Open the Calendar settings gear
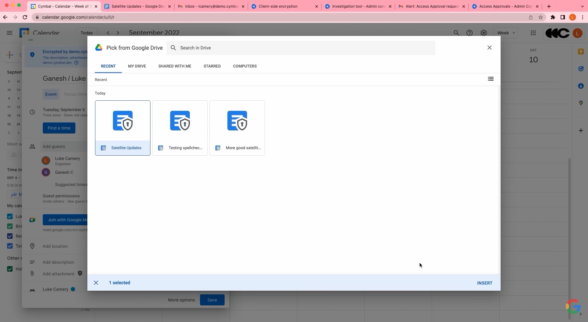 (x=484, y=33)
